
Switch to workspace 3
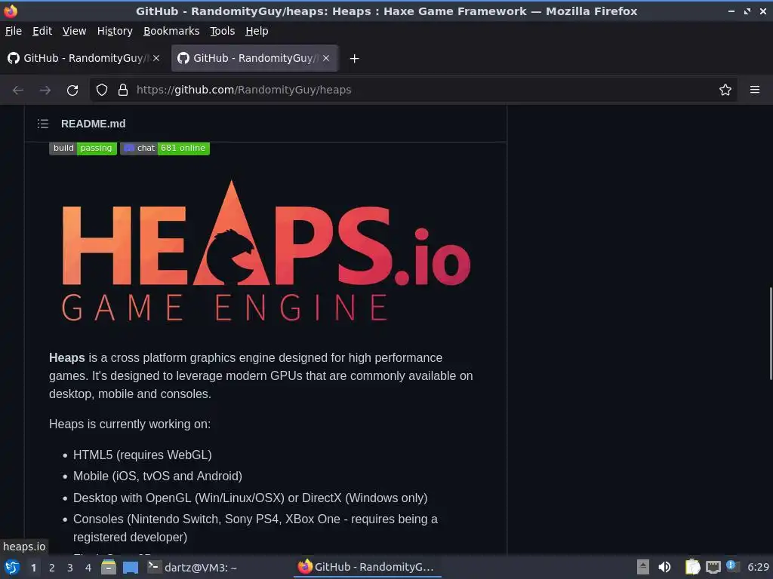pos(70,568)
